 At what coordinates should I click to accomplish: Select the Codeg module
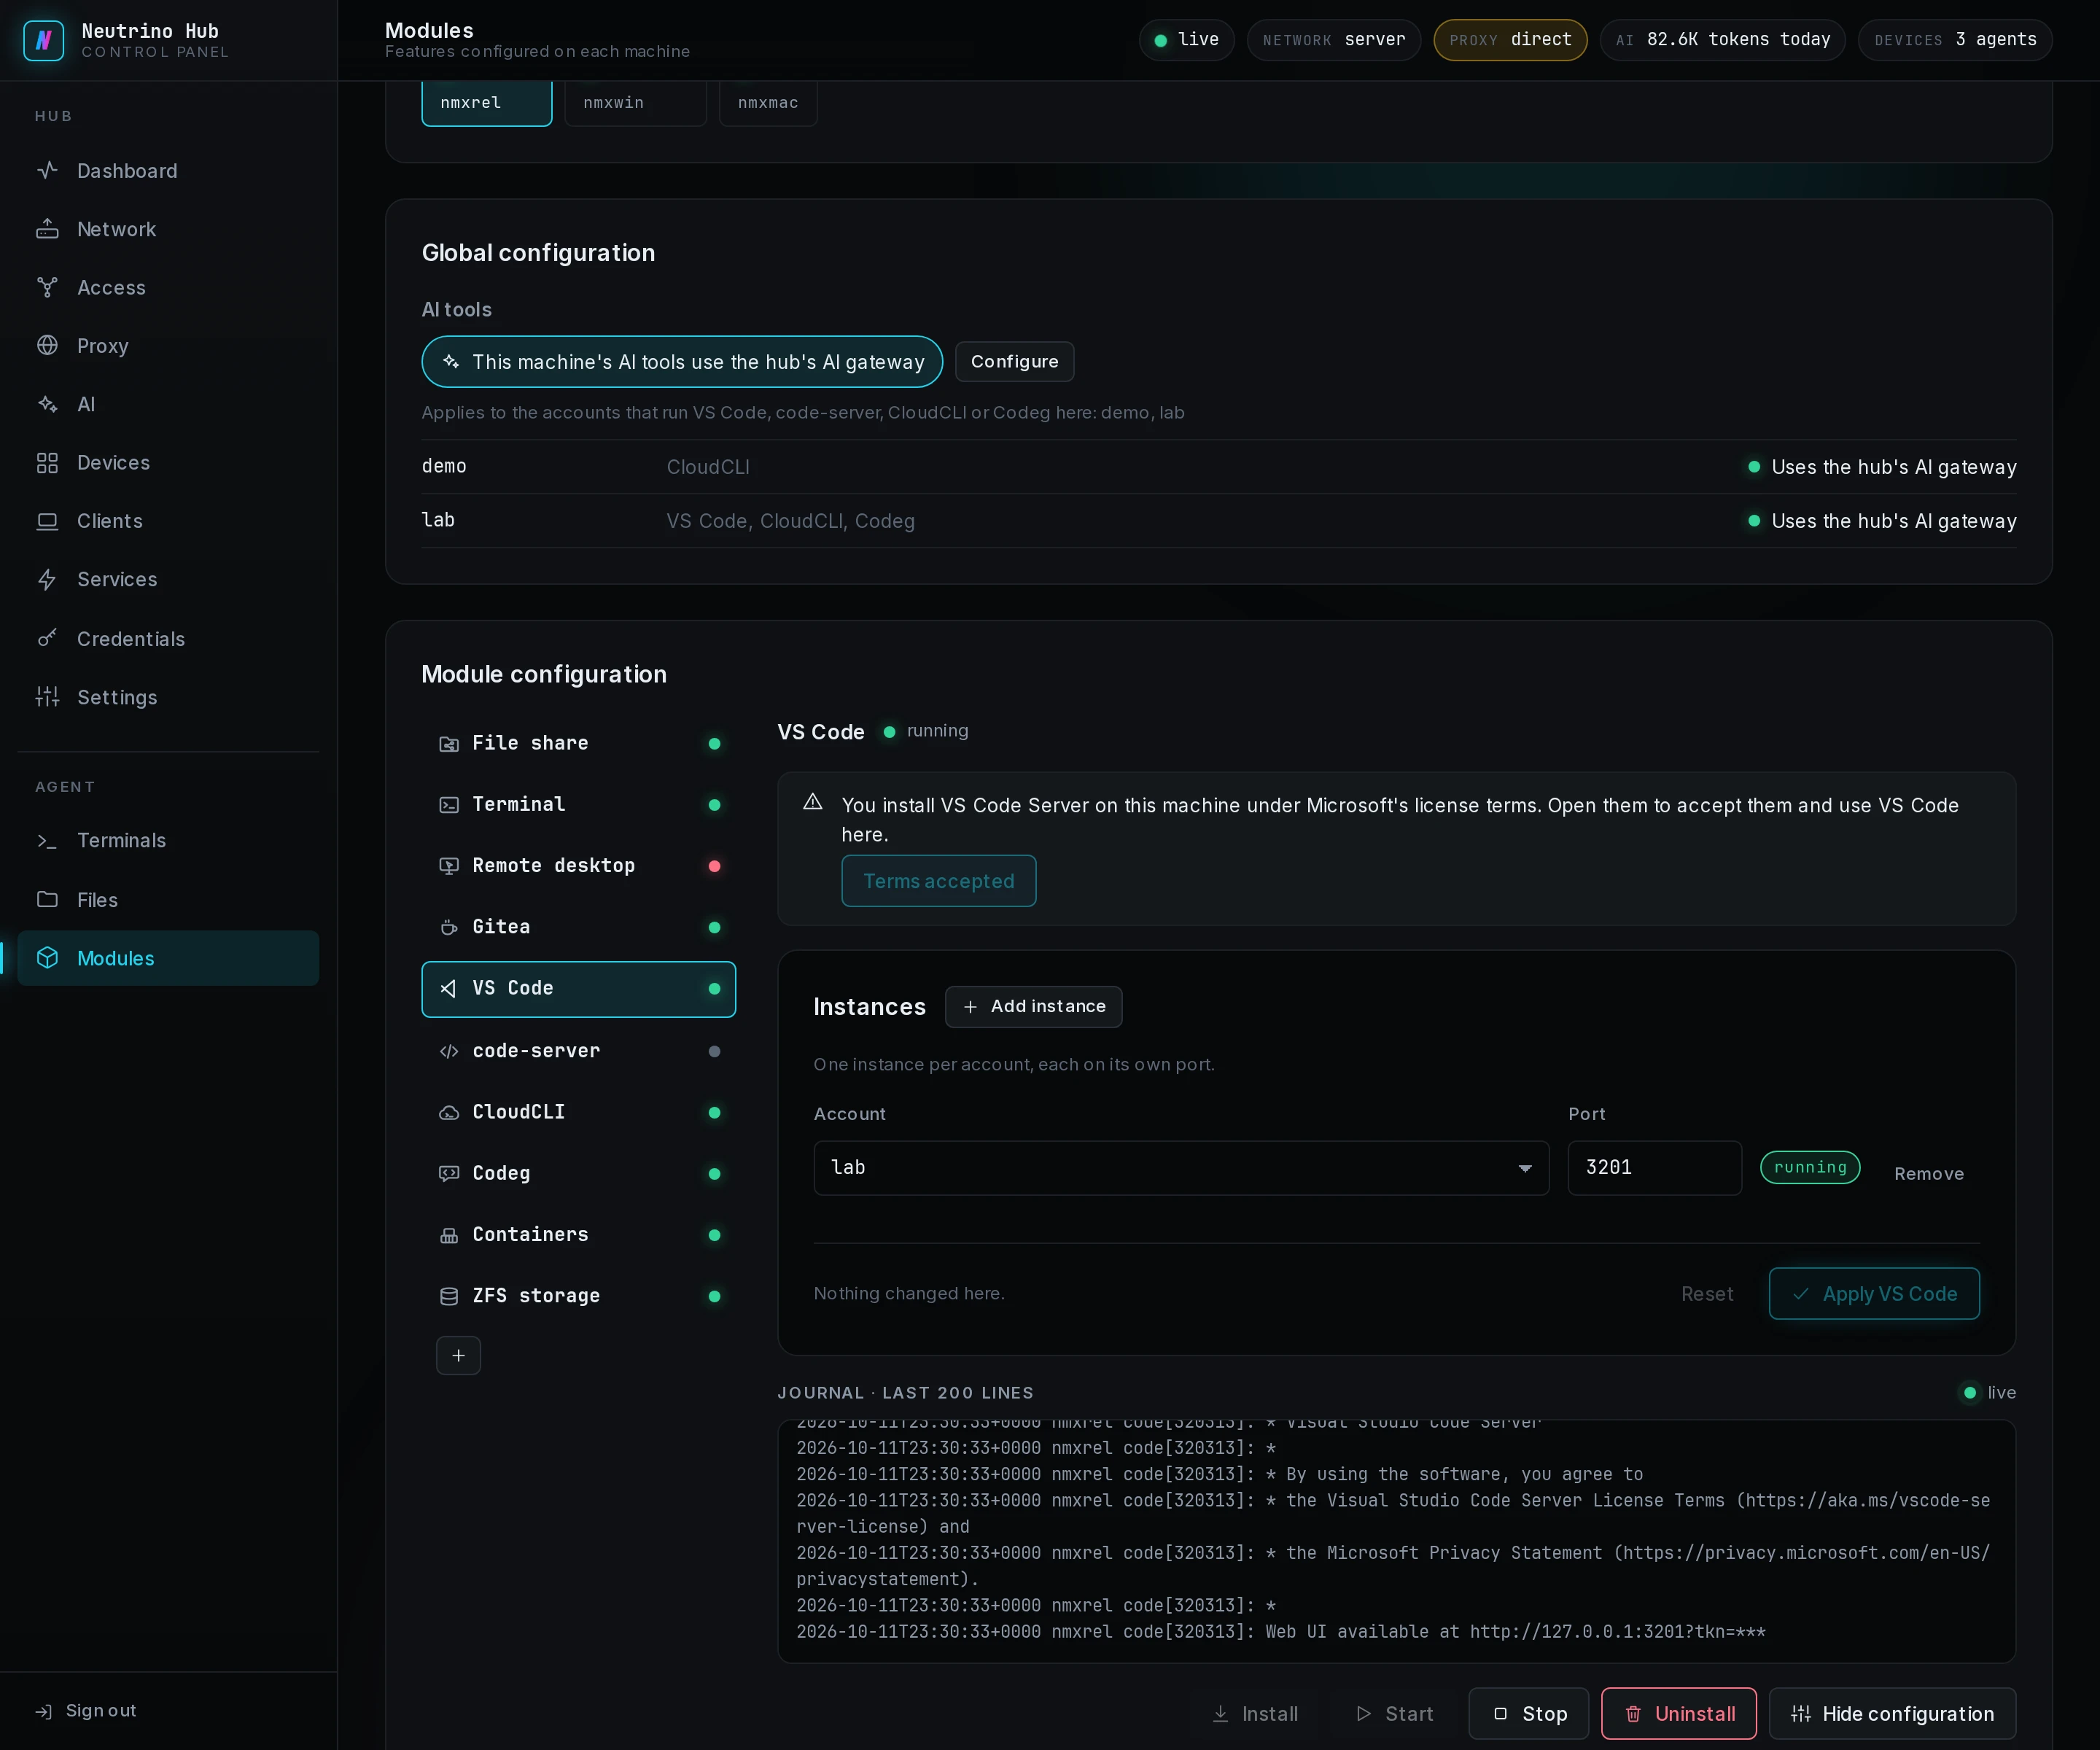579,1173
